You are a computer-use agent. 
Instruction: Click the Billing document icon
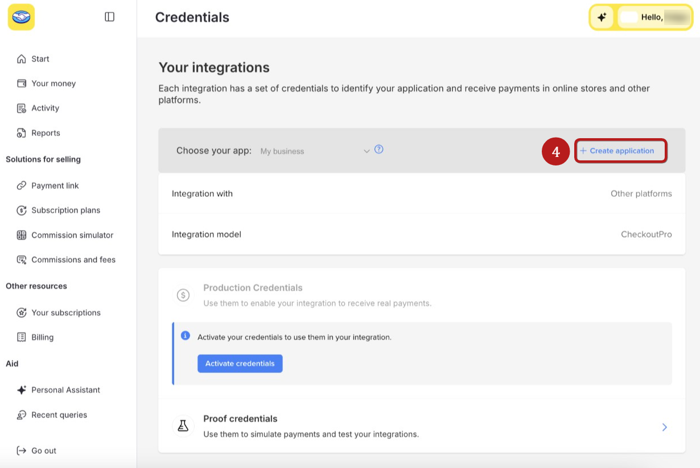[22, 337]
